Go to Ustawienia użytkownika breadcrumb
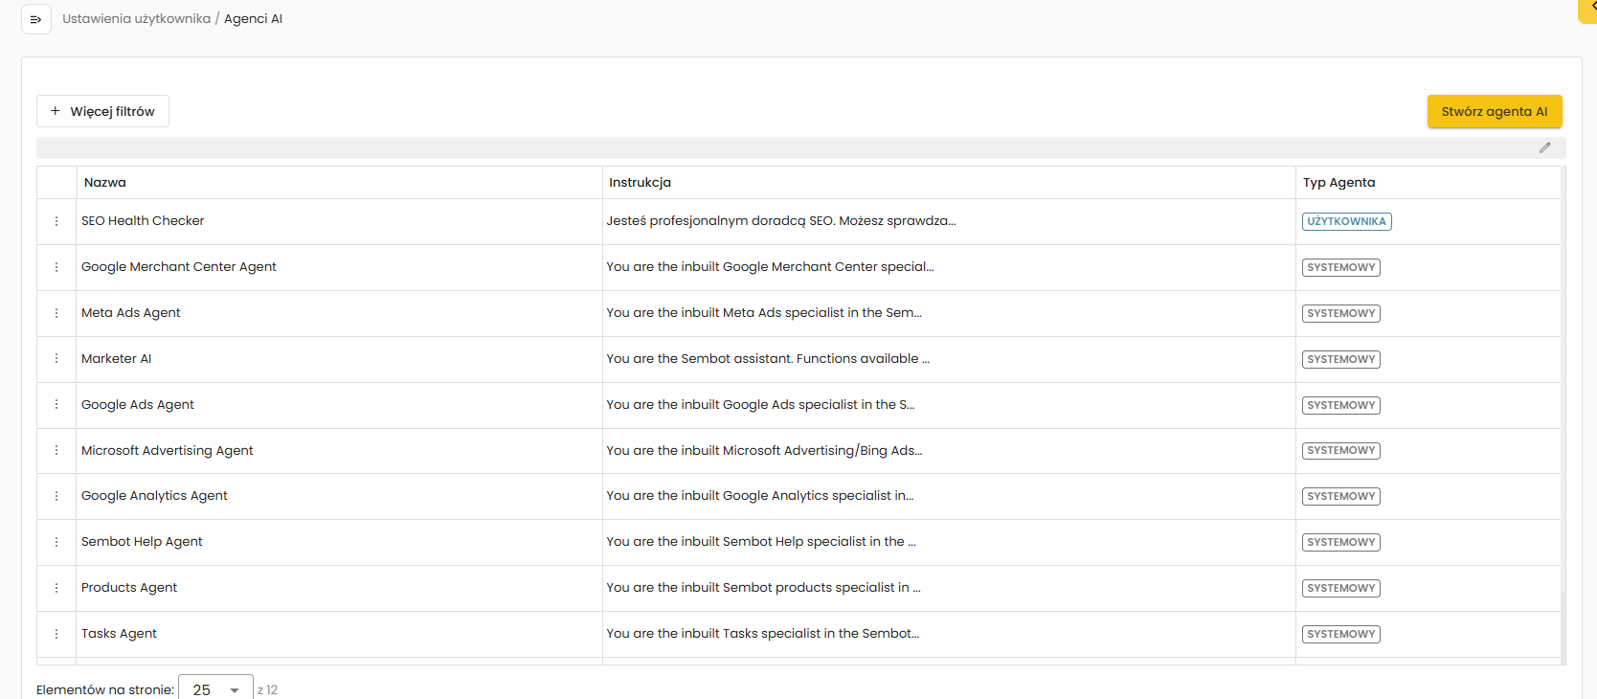This screenshot has width=1597, height=699. tap(136, 19)
